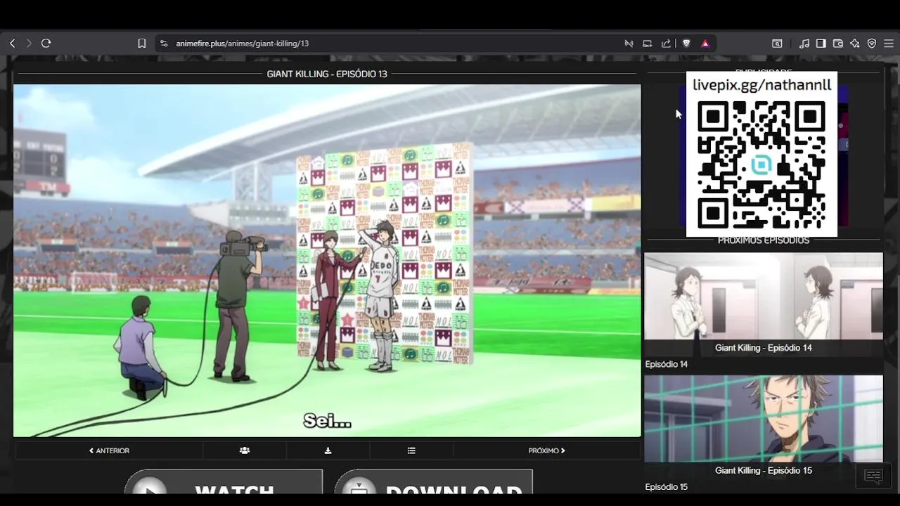The image size is (900, 506).
Task: Click the screen-with-arrow icon in address bar
Action: tap(648, 44)
